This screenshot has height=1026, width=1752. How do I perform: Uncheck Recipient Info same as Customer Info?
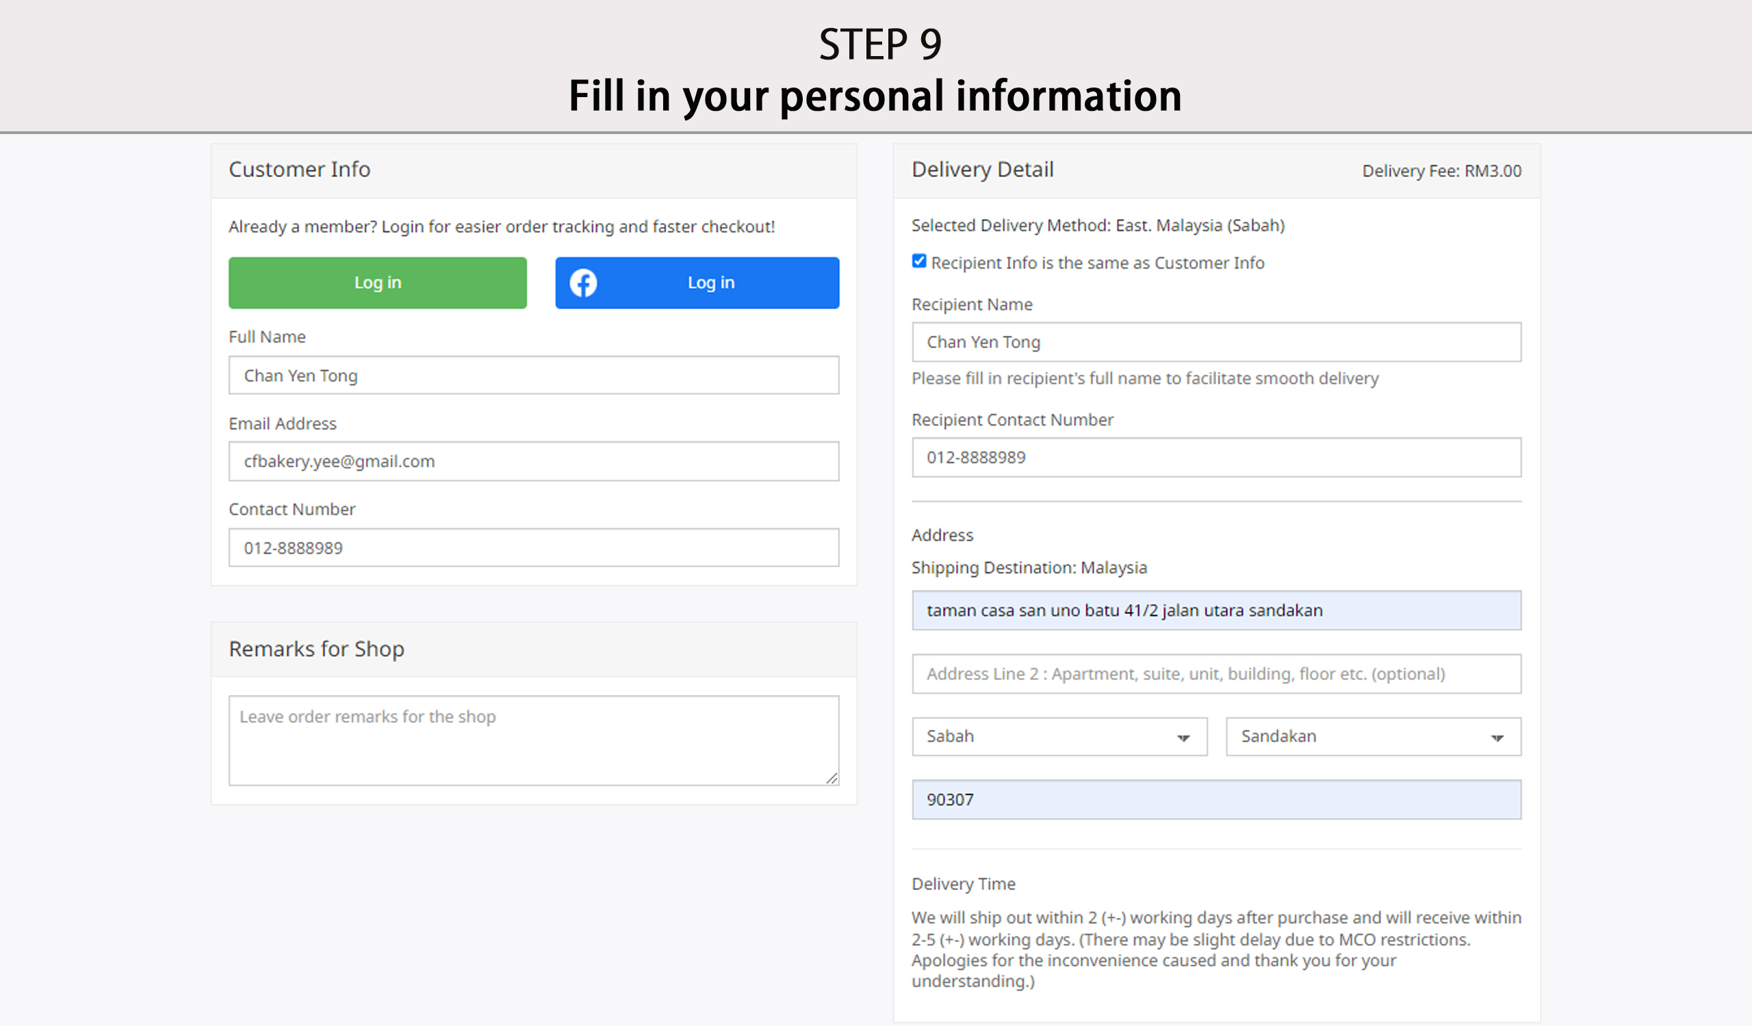tap(919, 261)
